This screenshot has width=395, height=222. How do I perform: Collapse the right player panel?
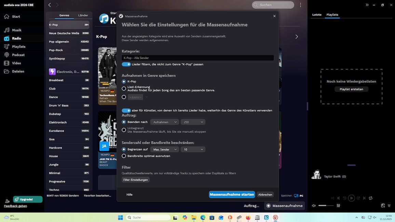pos(367,5)
